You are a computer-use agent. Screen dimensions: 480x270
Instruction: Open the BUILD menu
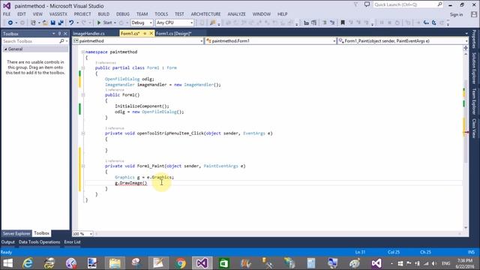(103, 14)
